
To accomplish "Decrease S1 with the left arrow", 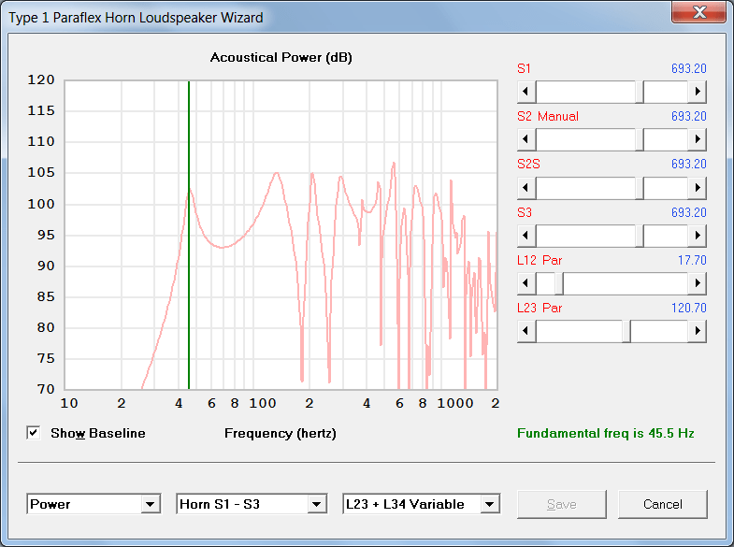I will coord(526,92).
